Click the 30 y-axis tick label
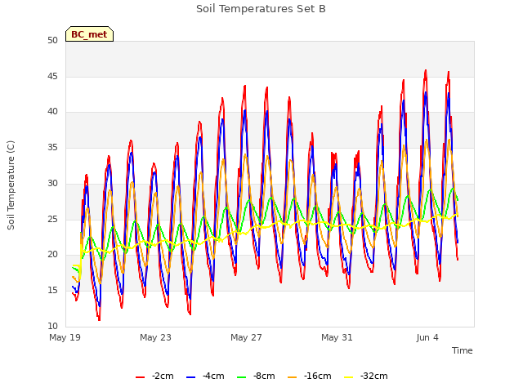Image resolution: width=523 pixels, height=392 pixels. click(x=52, y=183)
